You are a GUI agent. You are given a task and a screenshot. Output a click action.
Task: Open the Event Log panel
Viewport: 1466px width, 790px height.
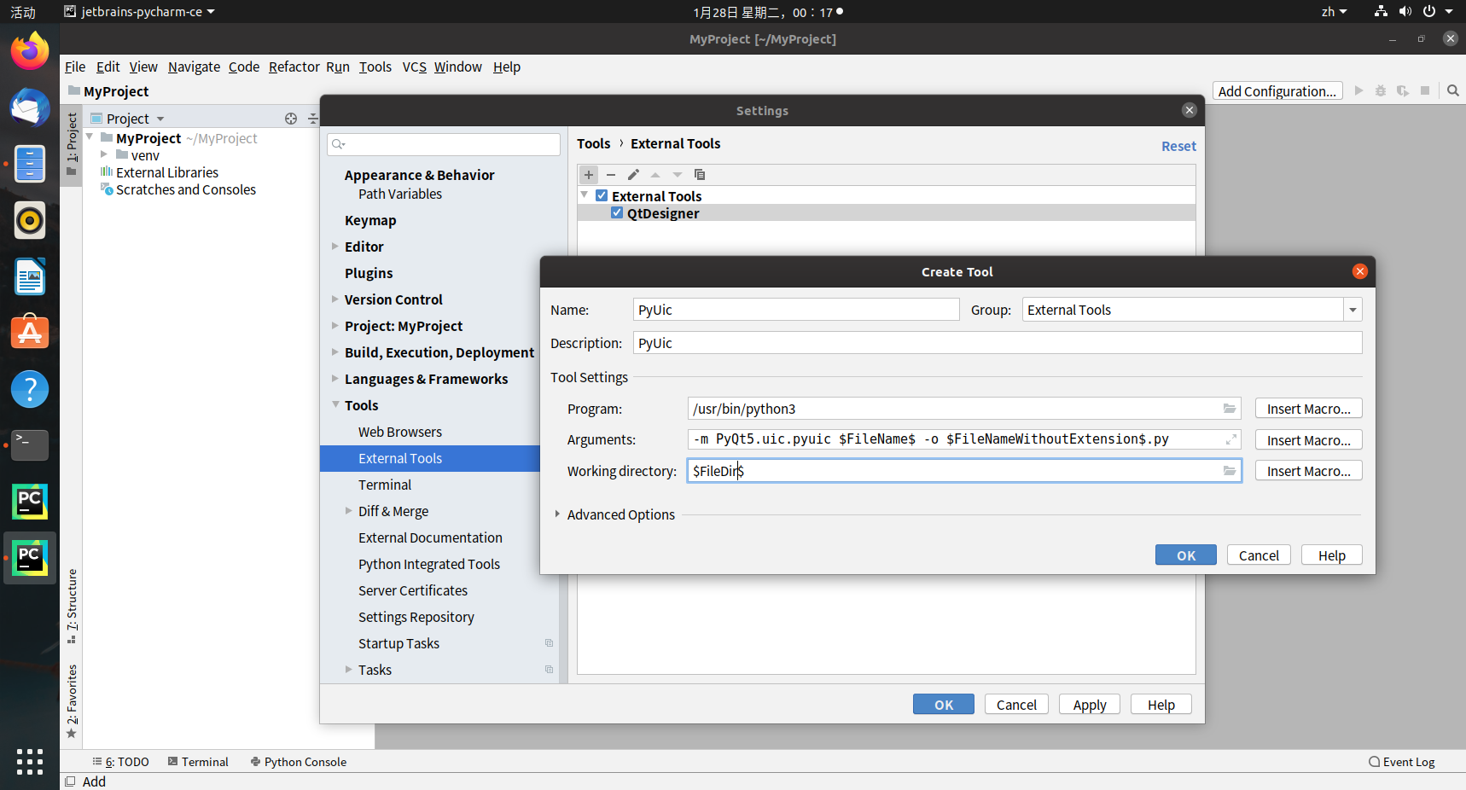(1402, 762)
